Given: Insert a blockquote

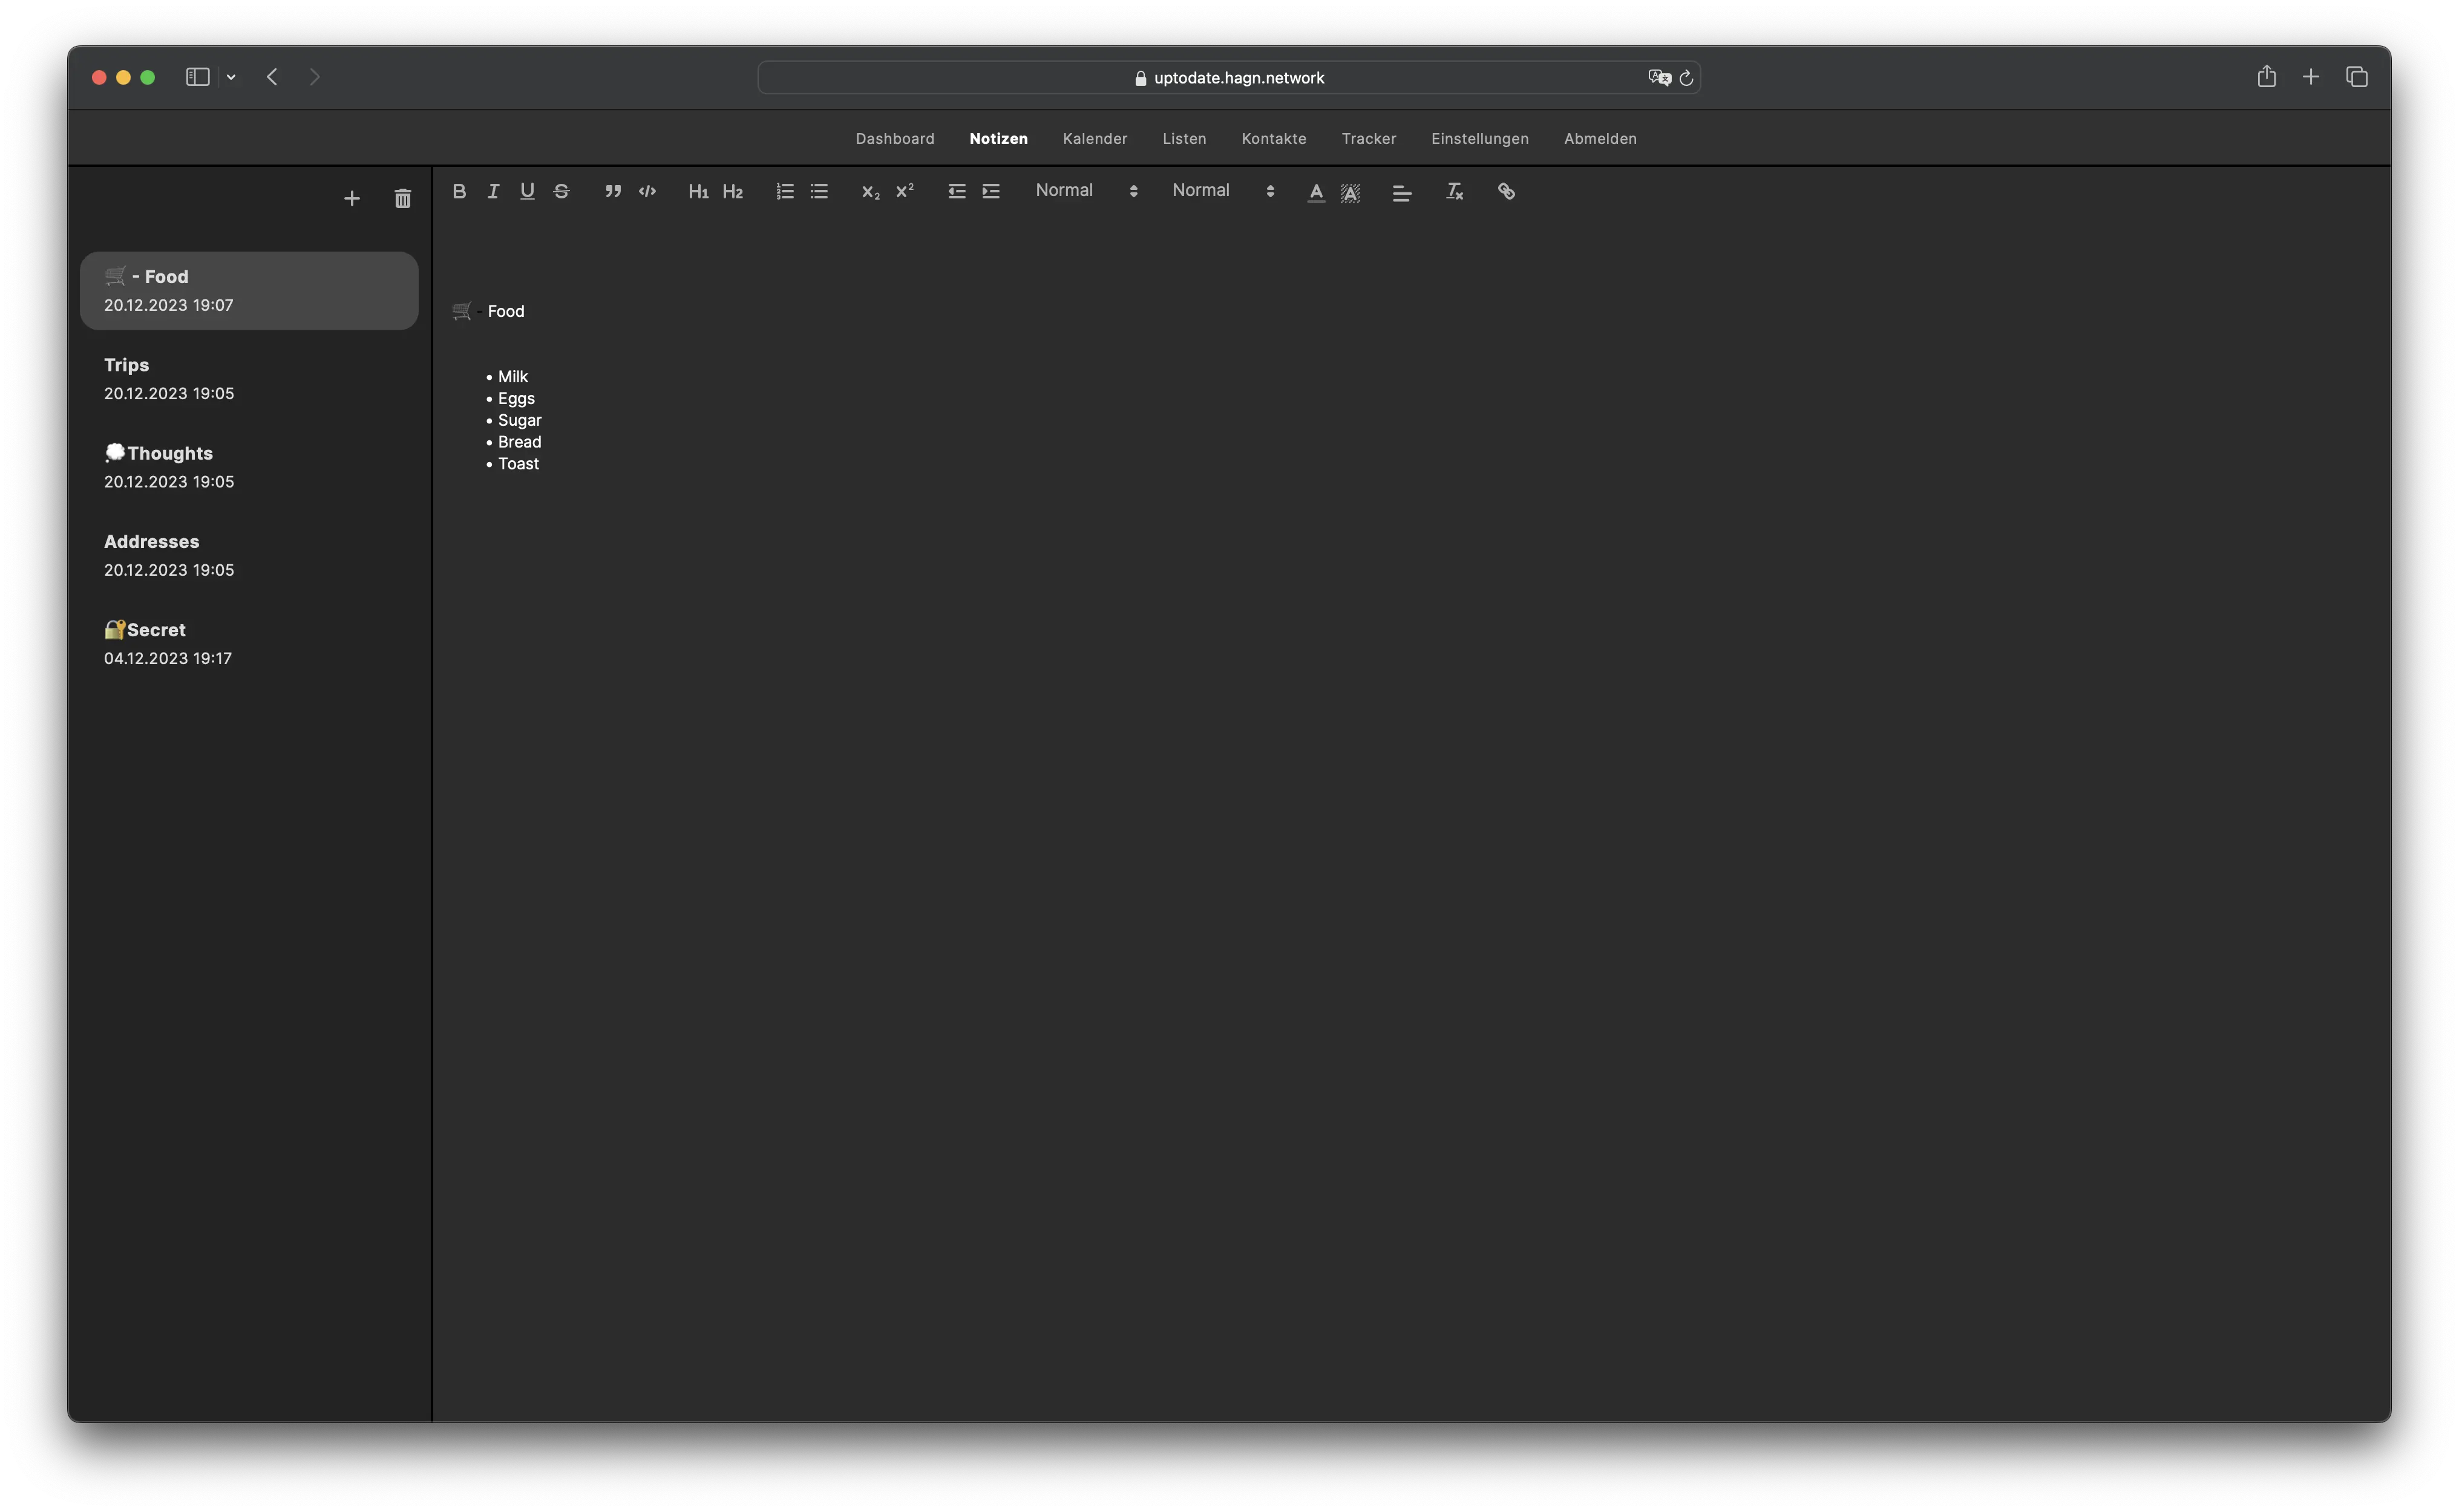Looking at the screenshot, I should (614, 191).
